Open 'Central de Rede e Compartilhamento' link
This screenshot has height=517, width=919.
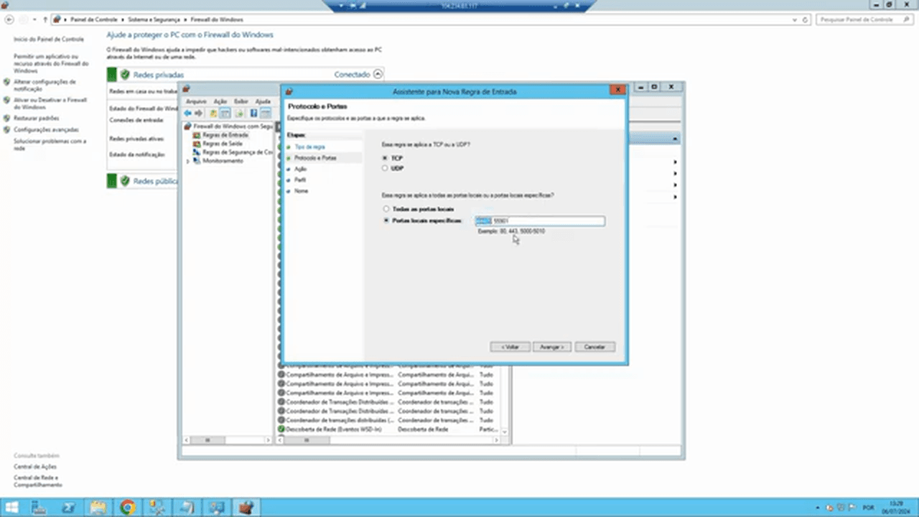pos(38,481)
